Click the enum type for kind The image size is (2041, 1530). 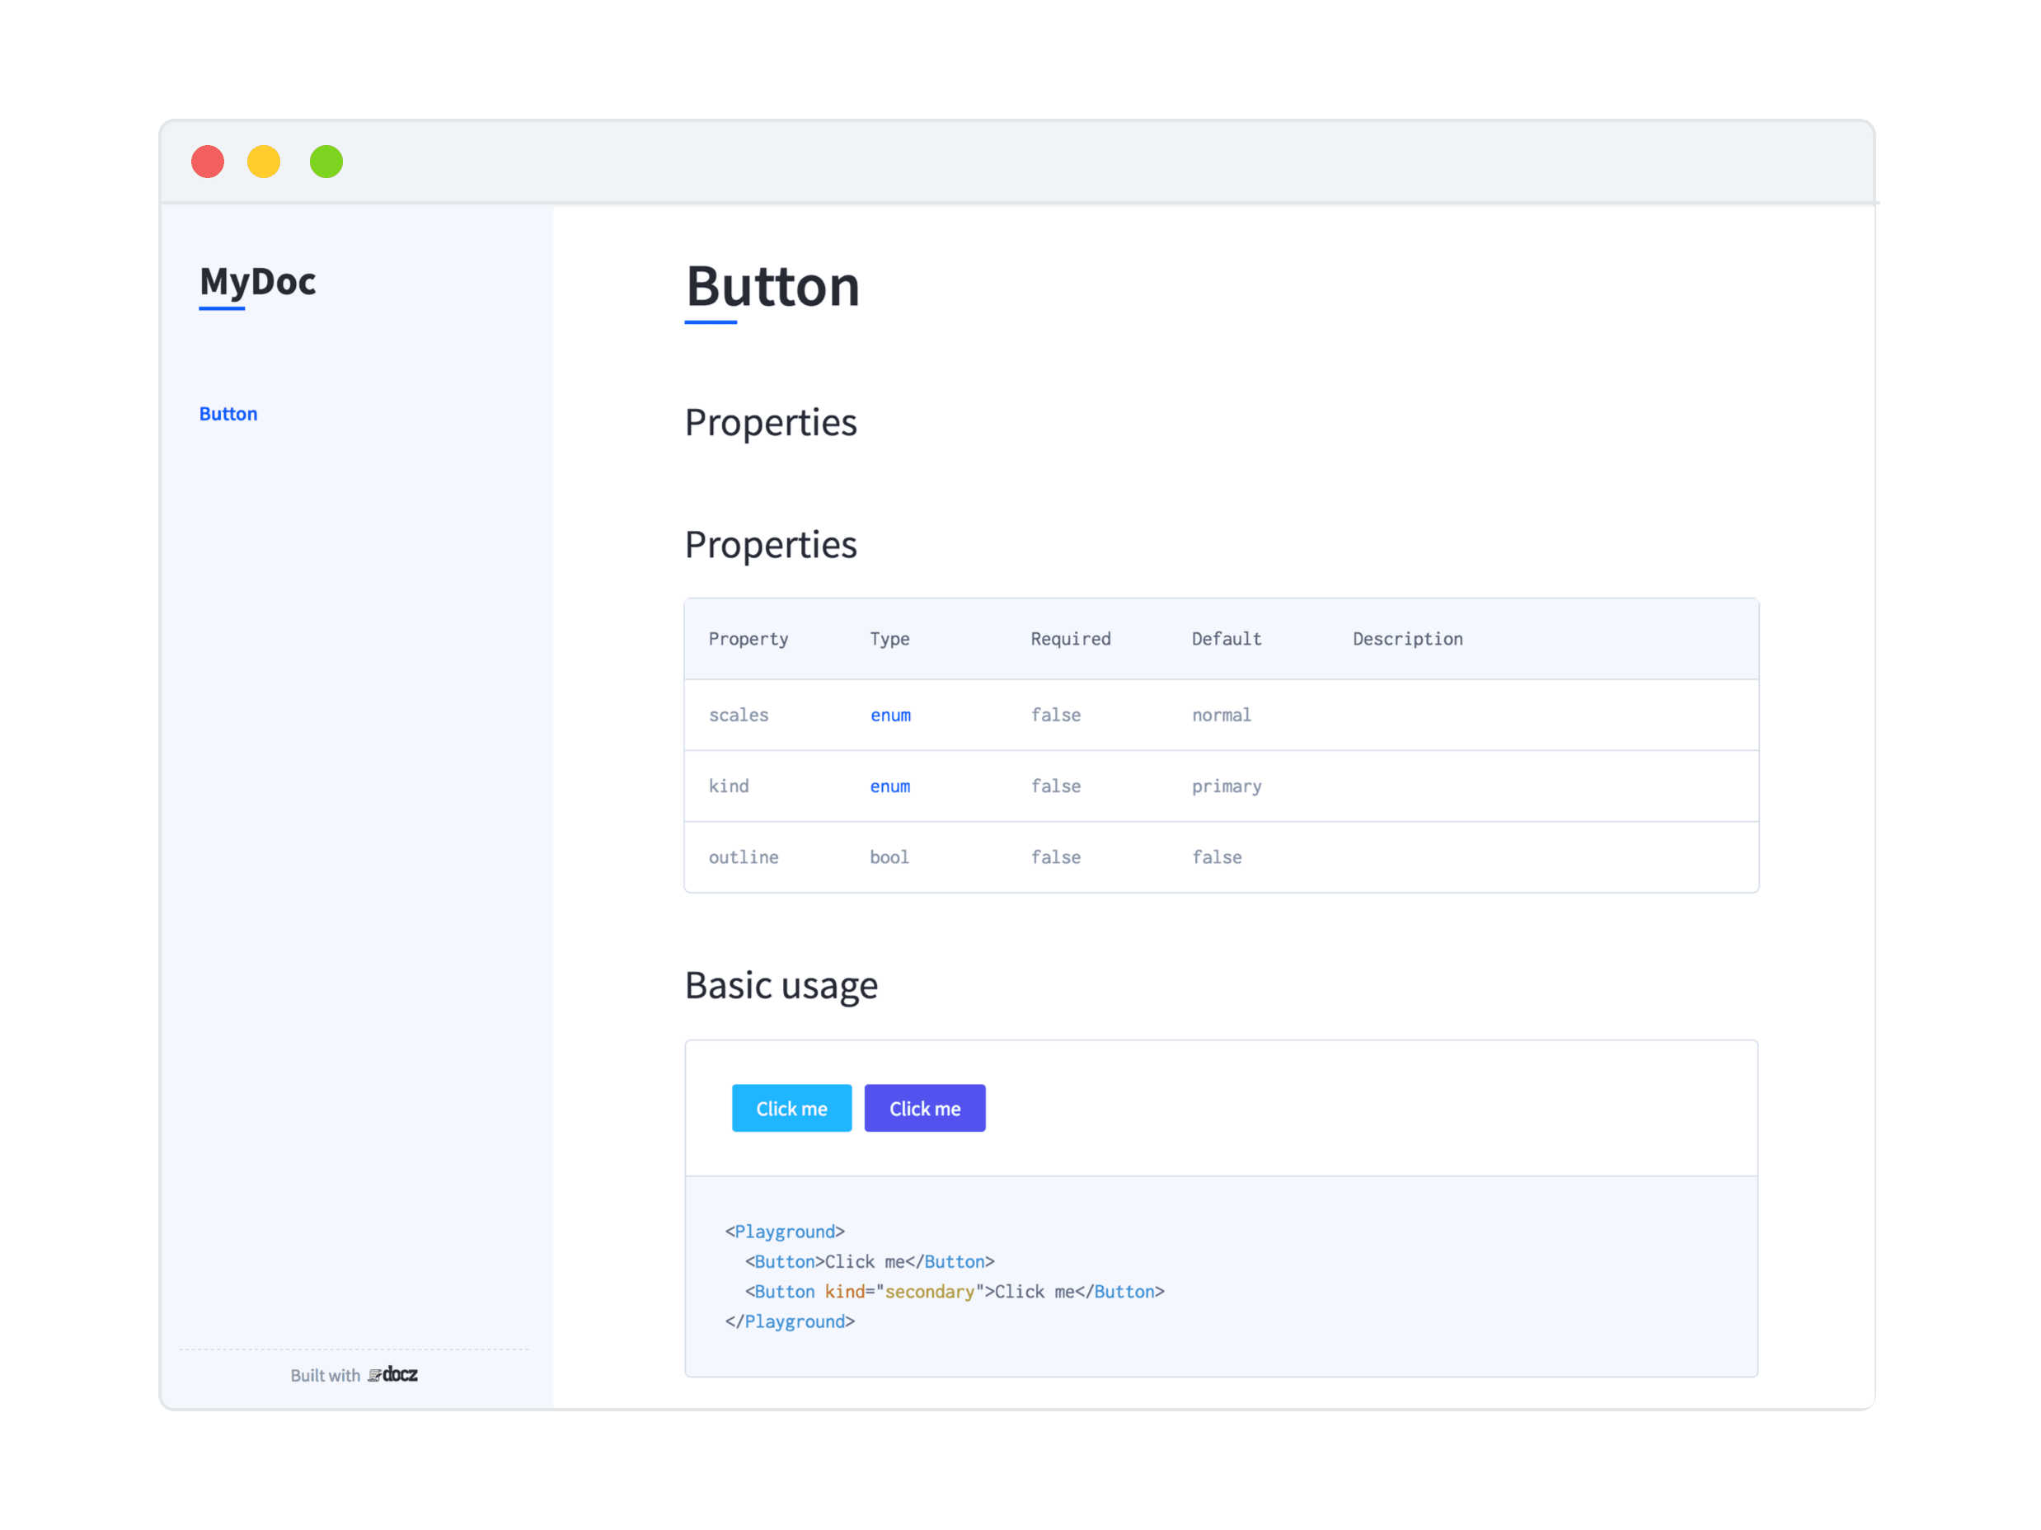coord(889,786)
